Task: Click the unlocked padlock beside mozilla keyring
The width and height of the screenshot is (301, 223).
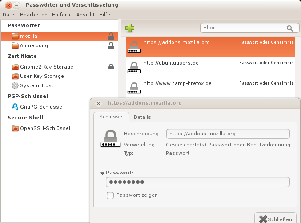Action: point(111,36)
